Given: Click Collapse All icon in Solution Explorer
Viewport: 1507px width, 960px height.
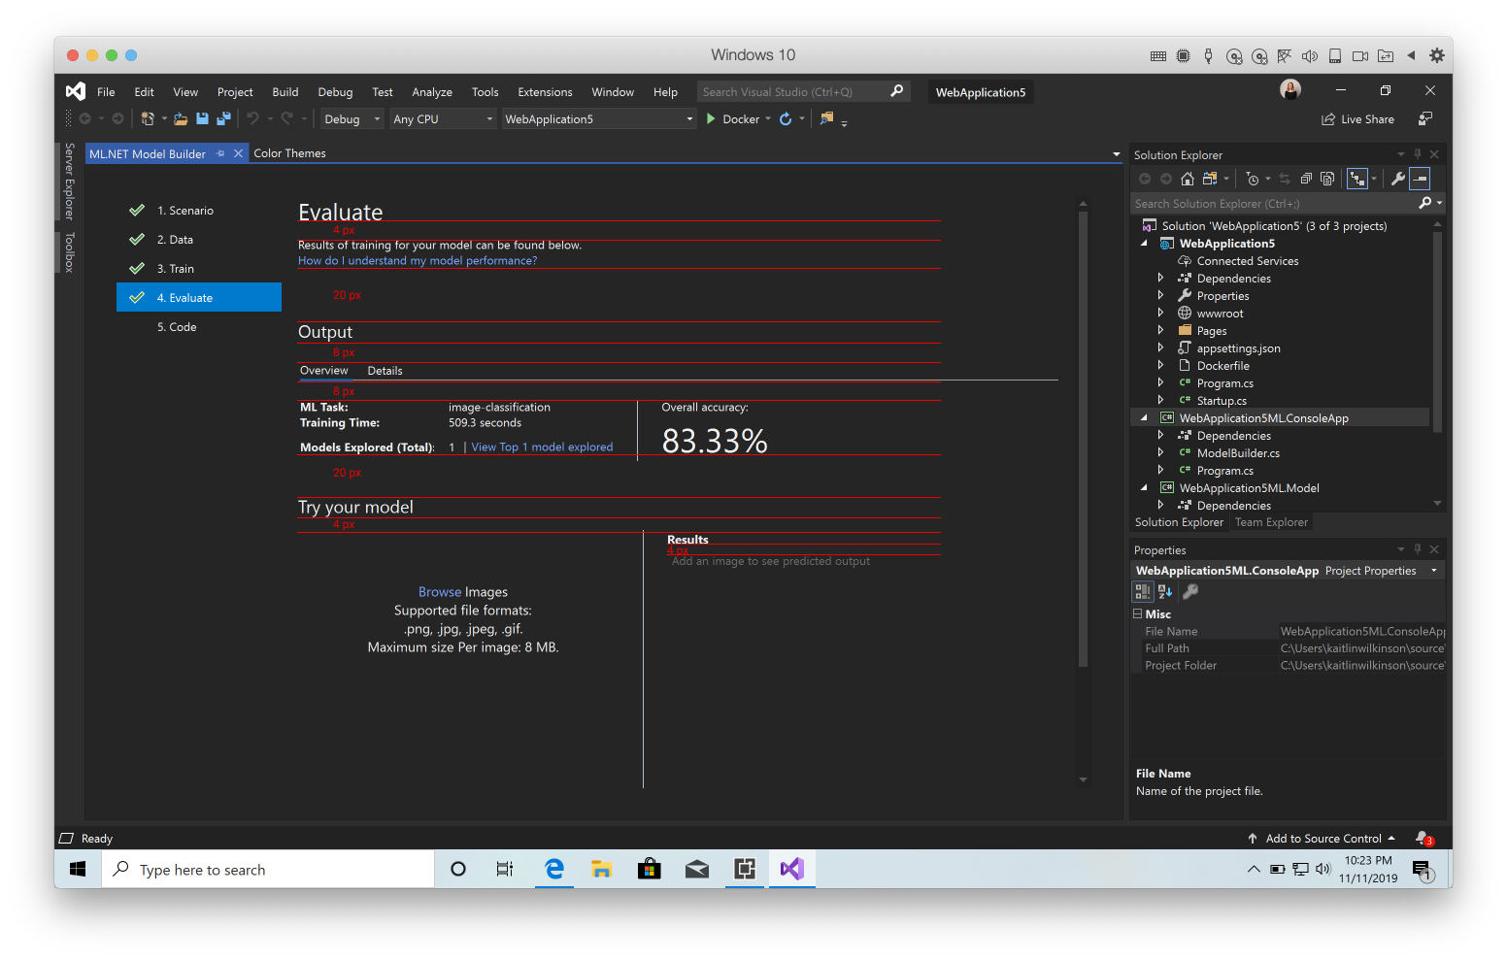Looking at the screenshot, I should tap(1306, 179).
